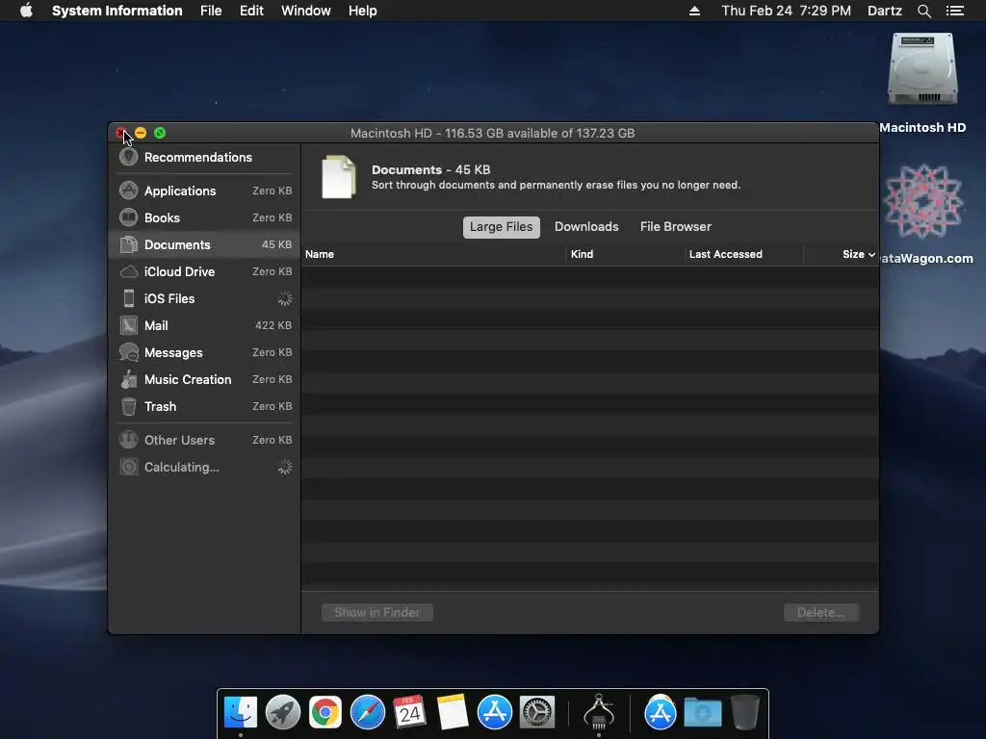Open the Apple menu

point(26,11)
